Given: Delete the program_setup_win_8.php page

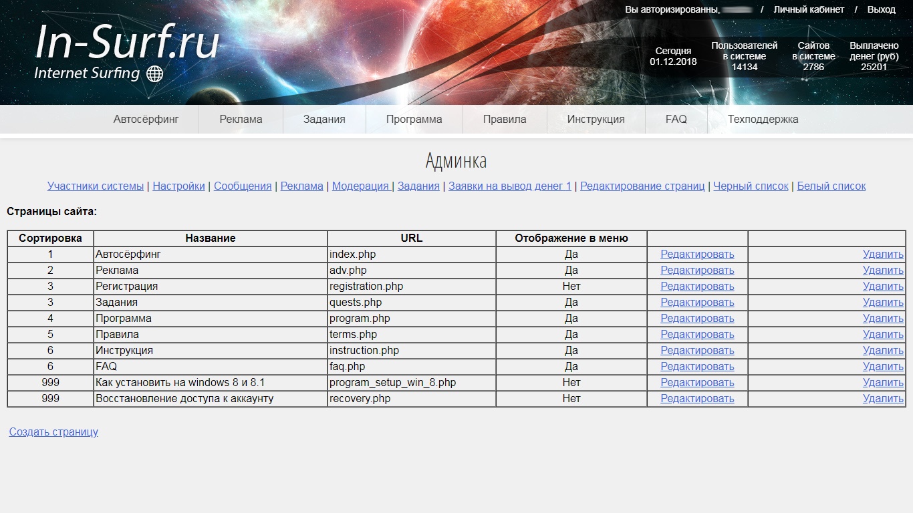Looking at the screenshot, I should click(883, 383).
